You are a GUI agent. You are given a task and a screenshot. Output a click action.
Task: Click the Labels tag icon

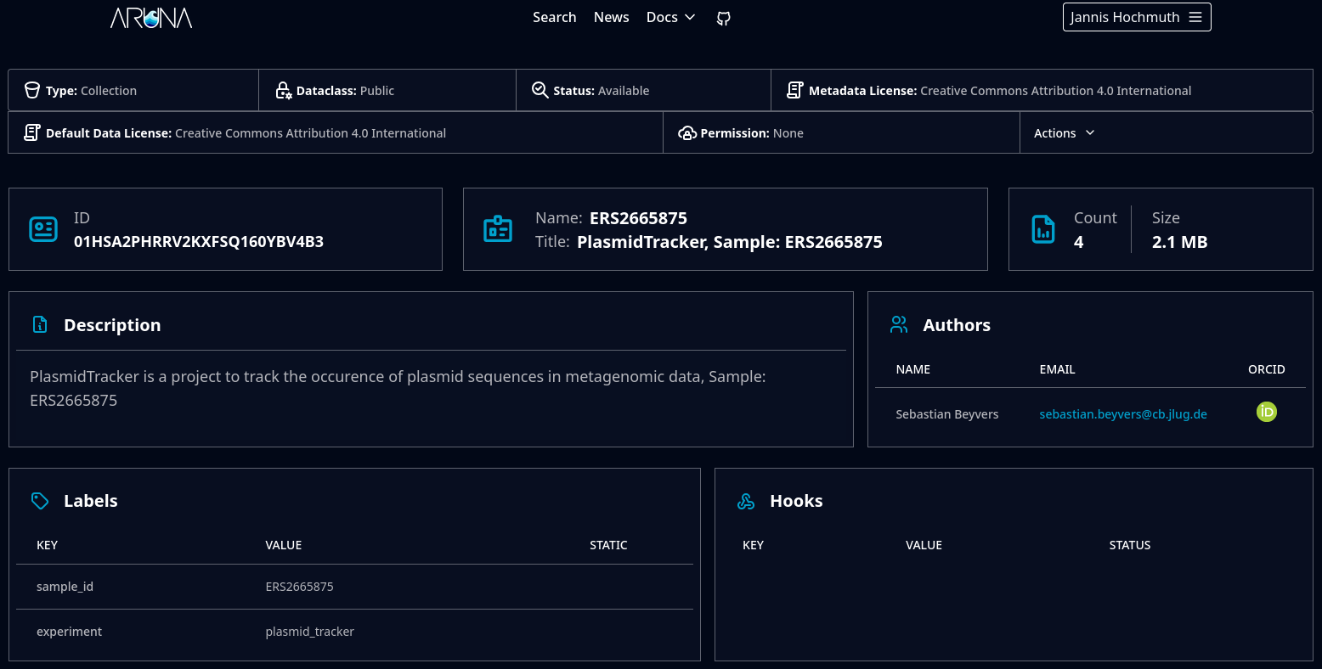(x=40, y=501)
